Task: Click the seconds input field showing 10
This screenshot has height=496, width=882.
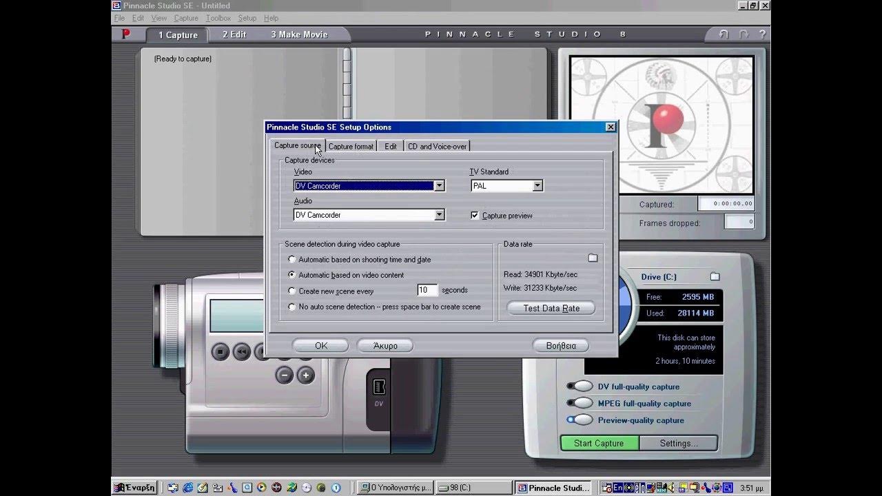Action: 427,290
